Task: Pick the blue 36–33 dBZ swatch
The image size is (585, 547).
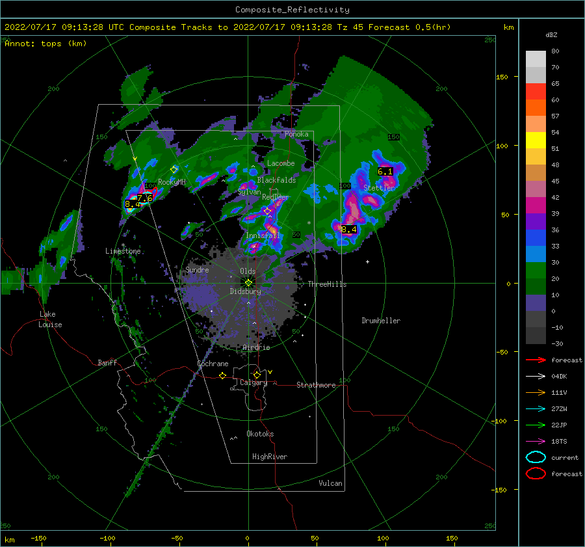Action: 536,238
